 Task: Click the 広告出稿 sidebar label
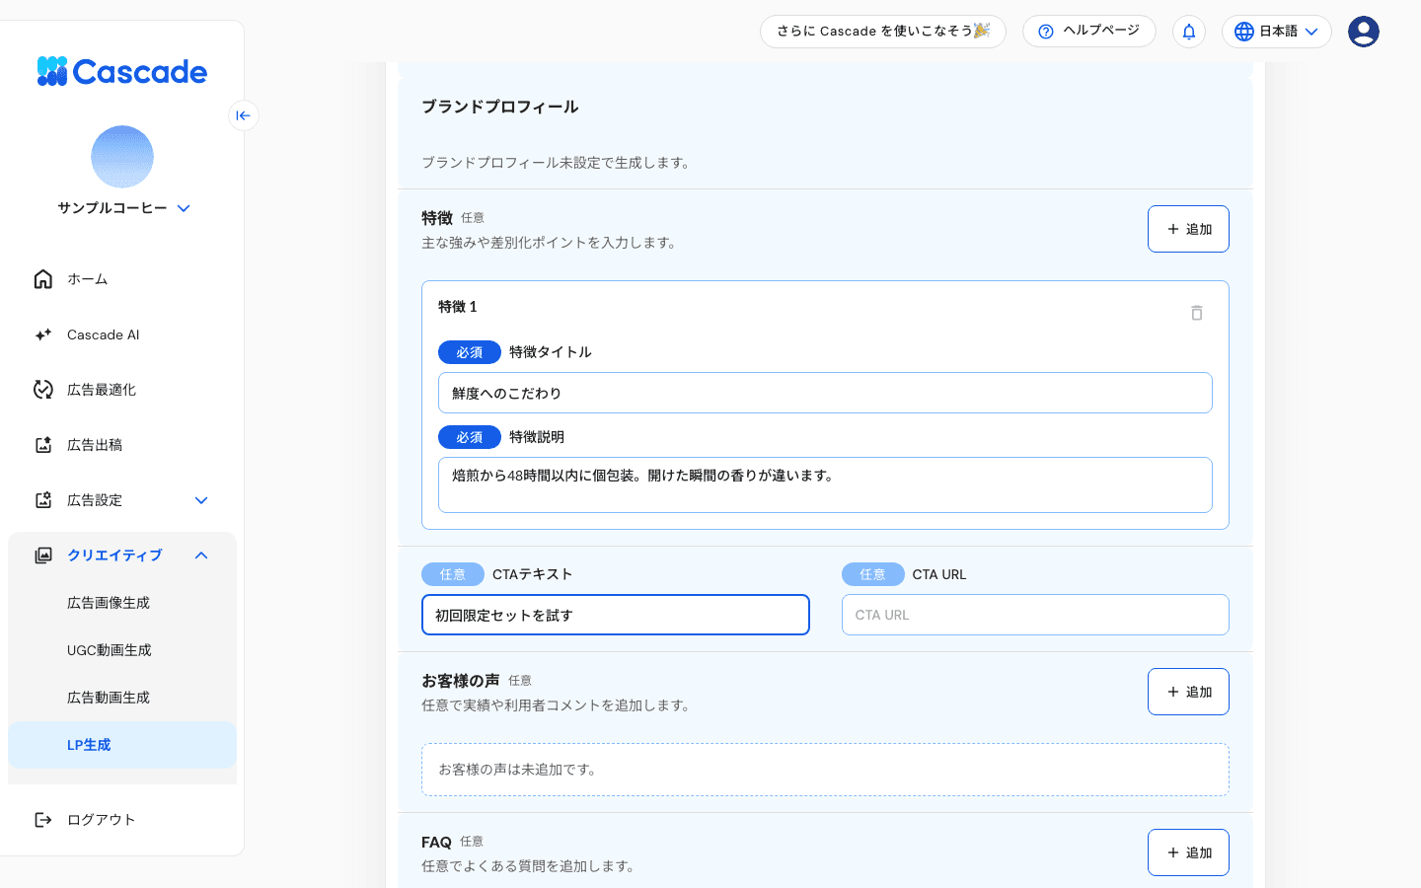point(95,445)
